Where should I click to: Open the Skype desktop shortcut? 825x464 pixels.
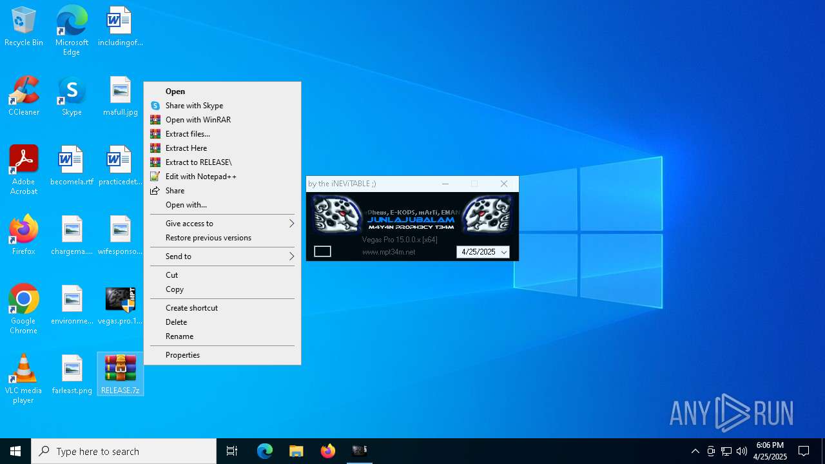[72, 96]
